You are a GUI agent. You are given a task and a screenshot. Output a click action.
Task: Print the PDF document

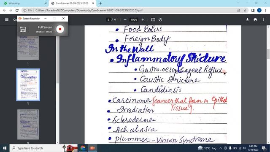pos(255,20)
